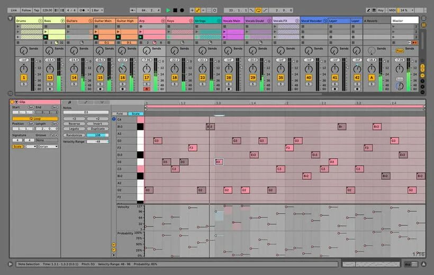Open the scale root note C dropdown
The image size is (434, 275).
pos(30,146)
